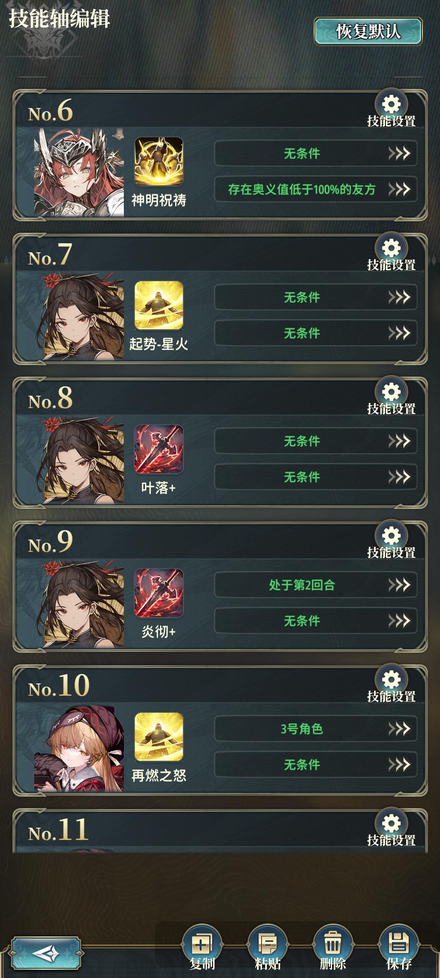
Task: Tap the 叶落+ skill icon
Action: pos(159,449)
